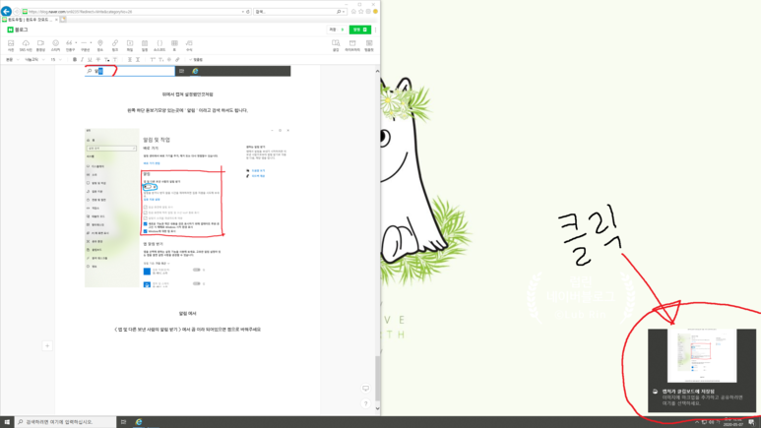Insert a formula with the 수식 icon
Screen dimensions: 761x428
pyautogui.click(x=189, y=45)
